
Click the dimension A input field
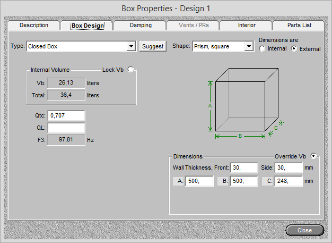point(199,181)
